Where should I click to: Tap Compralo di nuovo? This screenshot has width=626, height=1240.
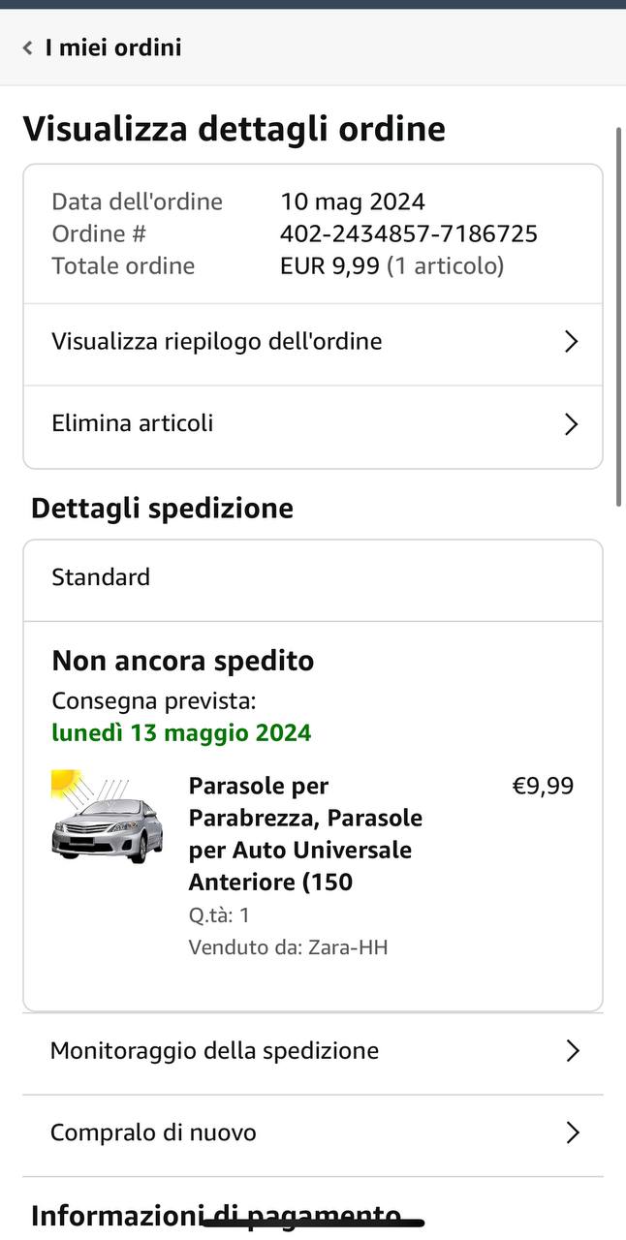click(153, 1132)
